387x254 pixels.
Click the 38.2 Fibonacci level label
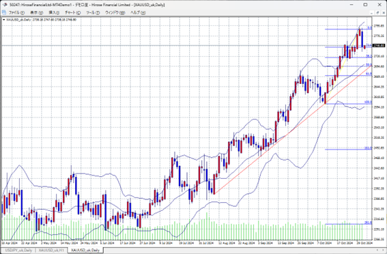pos(369,56)
